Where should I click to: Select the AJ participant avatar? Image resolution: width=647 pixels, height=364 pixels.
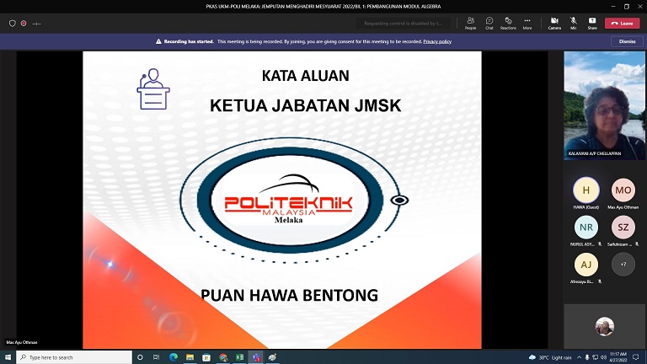coord(586,265)
